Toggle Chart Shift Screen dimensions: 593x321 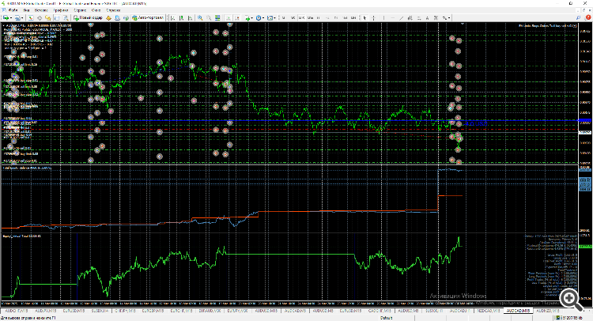coord(237,17)
